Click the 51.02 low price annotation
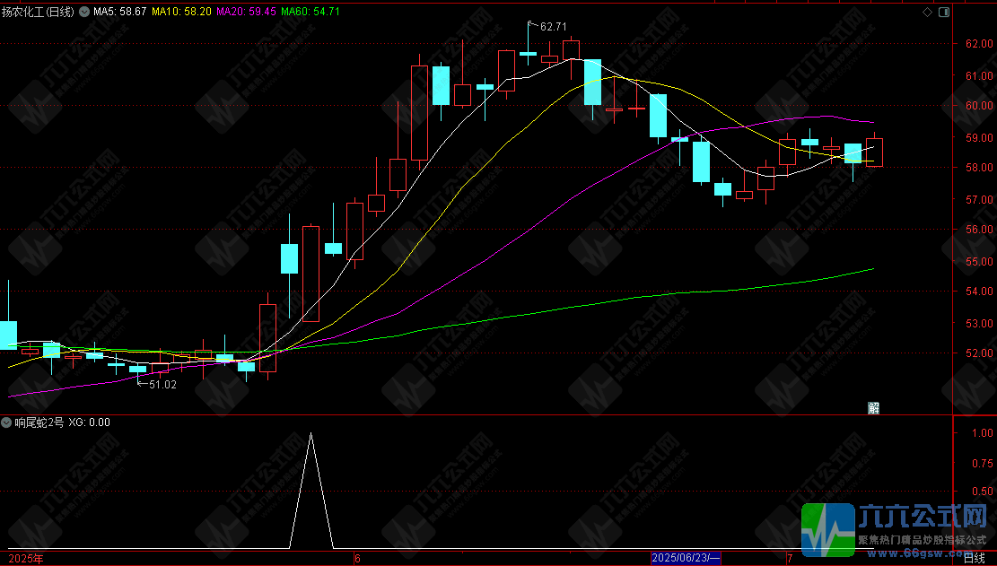Viewport: 997px width, 566px height. coord(162,384)
